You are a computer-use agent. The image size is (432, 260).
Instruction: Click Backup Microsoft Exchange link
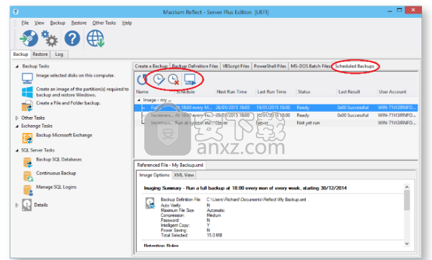click(x=64, y=136)
